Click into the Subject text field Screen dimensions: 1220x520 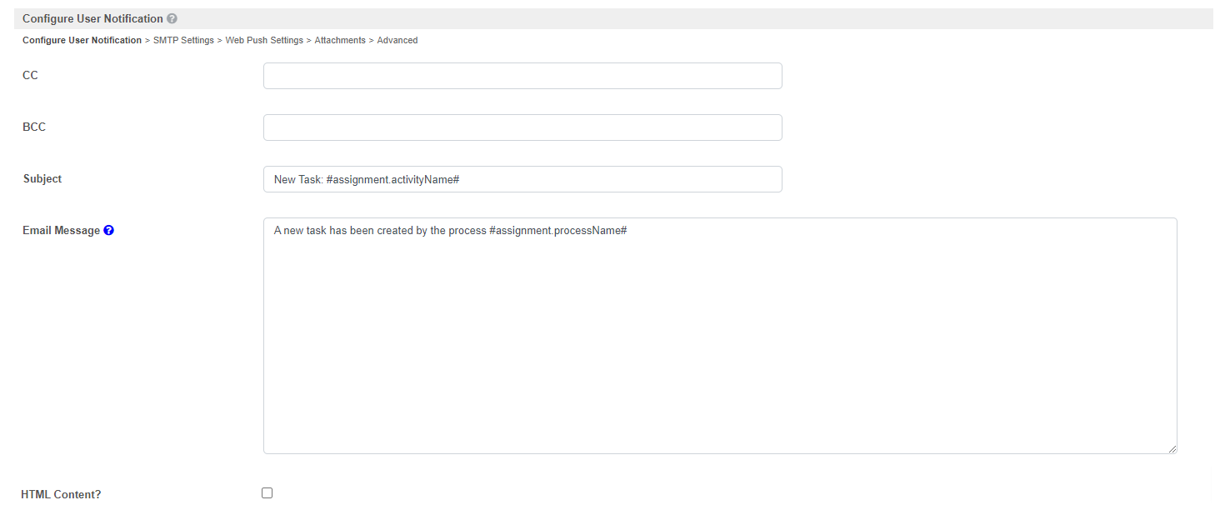522,179
